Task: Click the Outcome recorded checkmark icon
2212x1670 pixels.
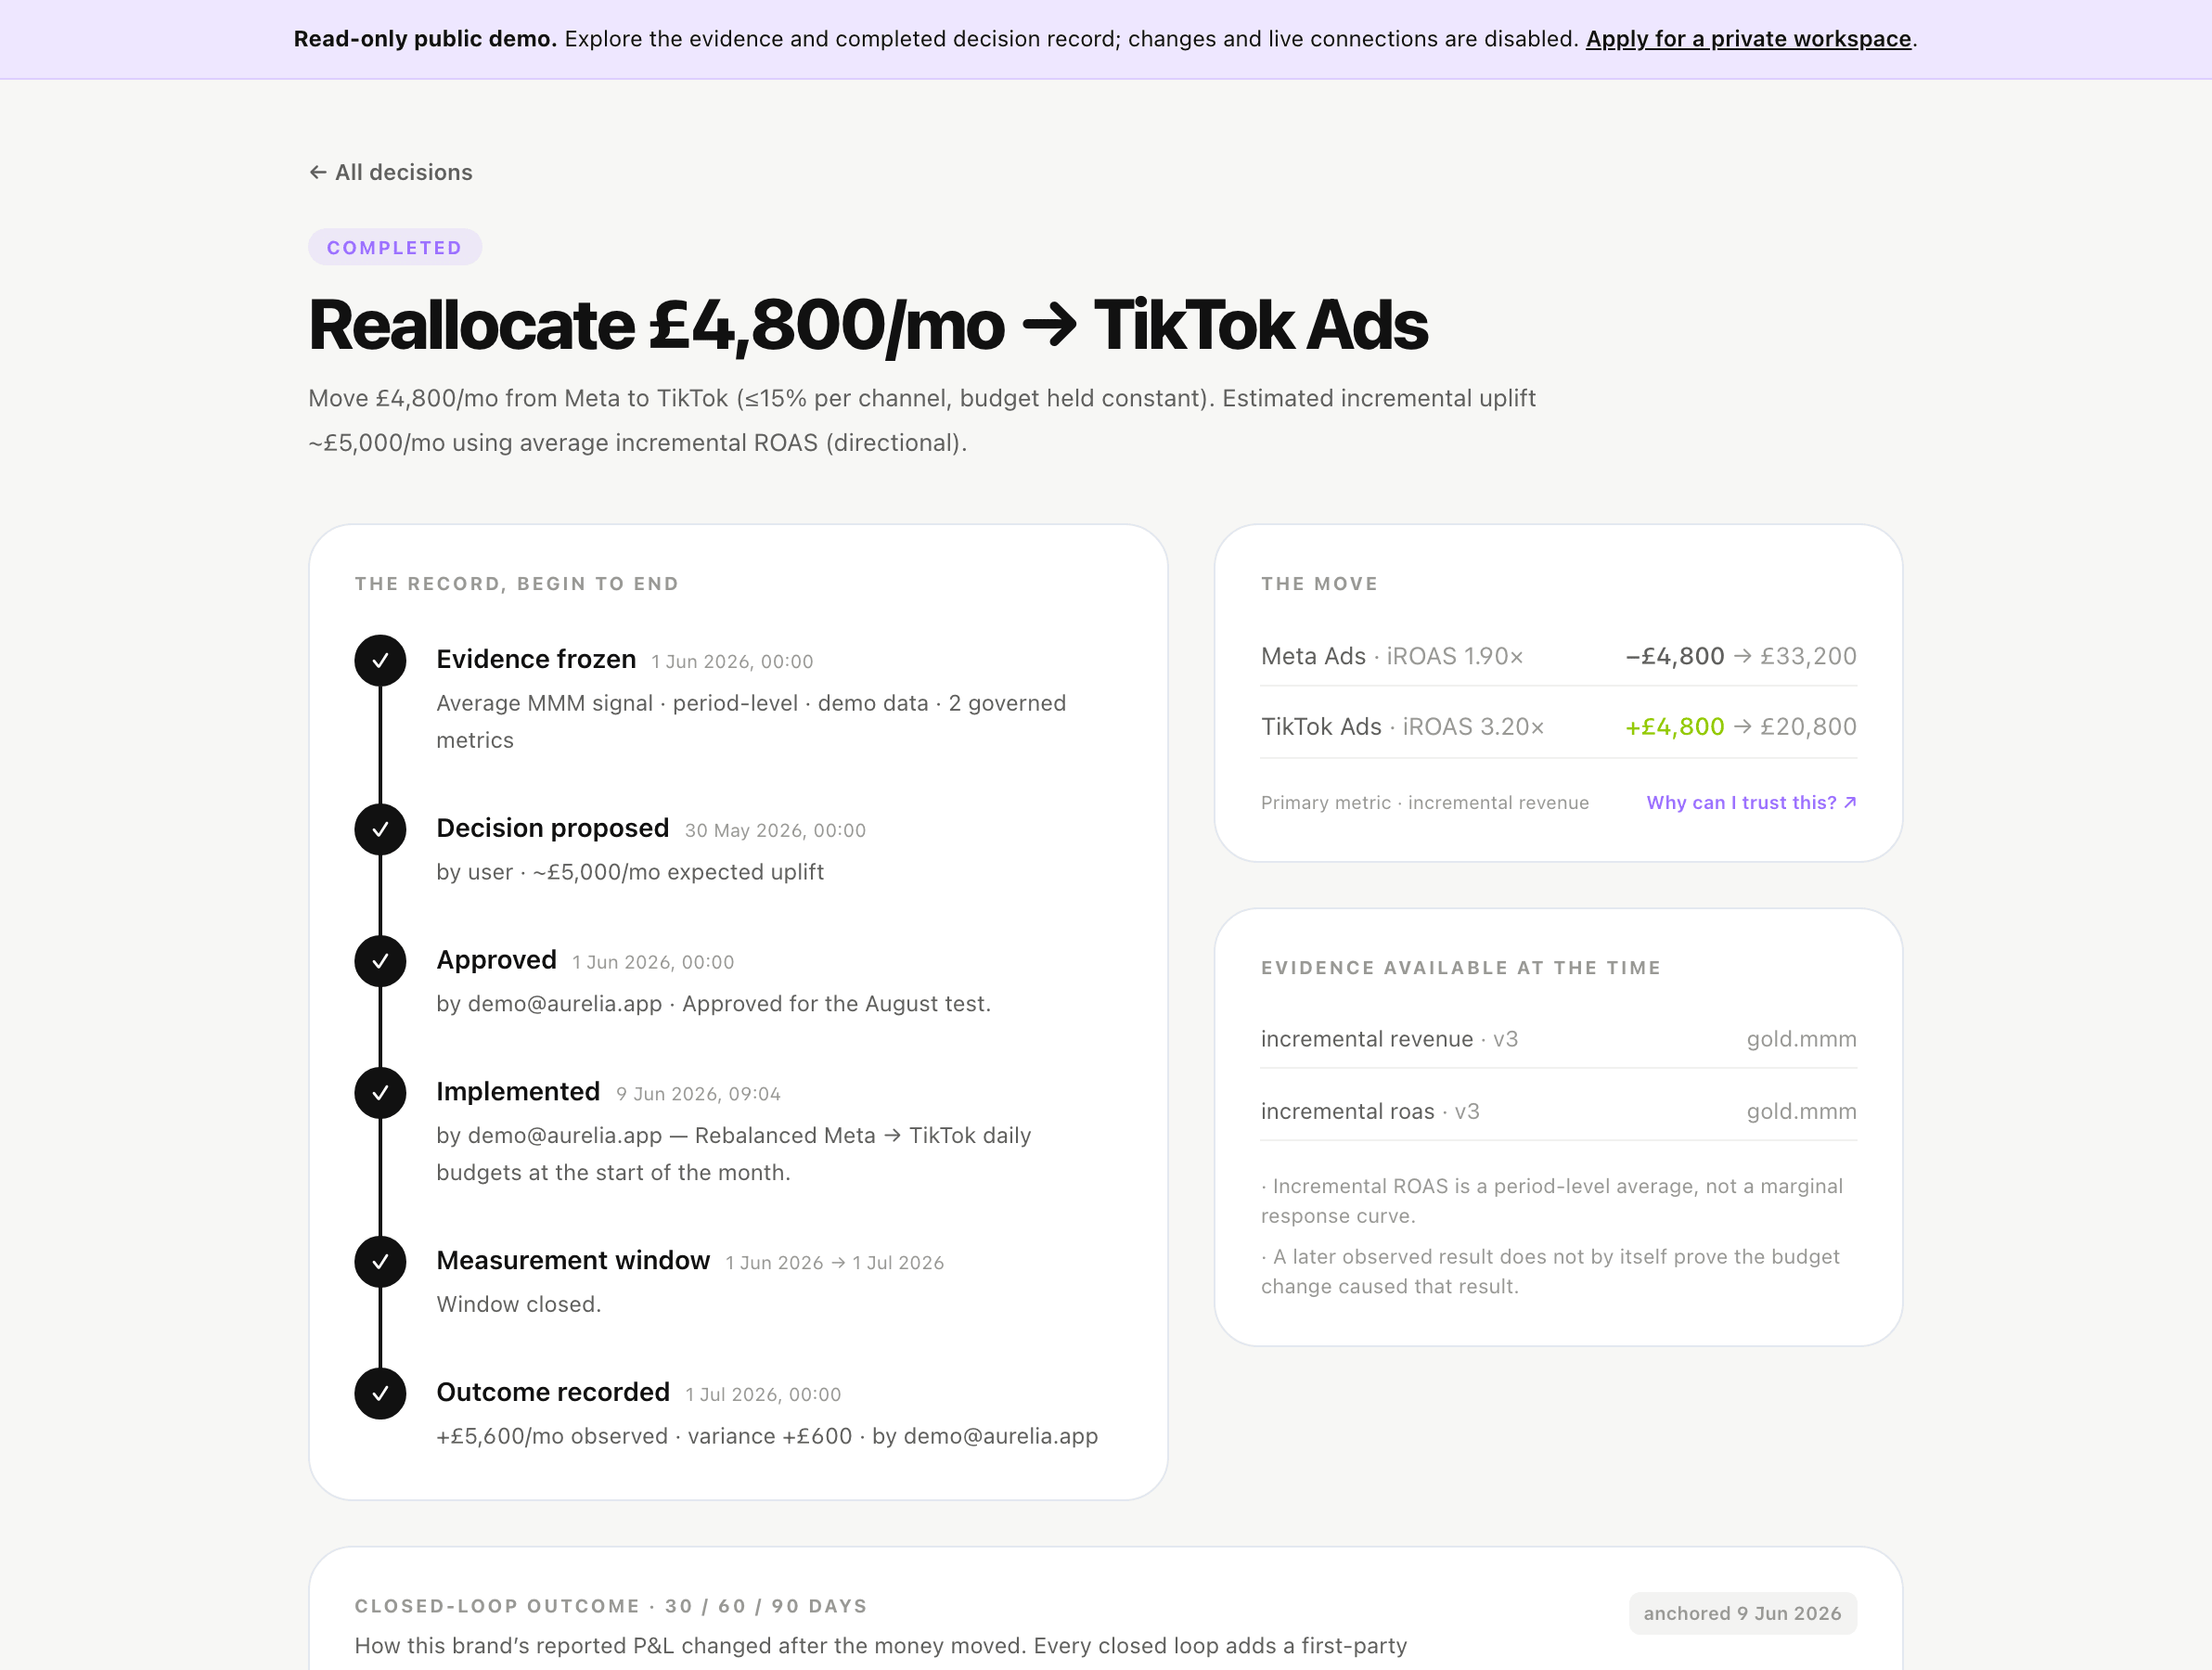Action: 380,1394
